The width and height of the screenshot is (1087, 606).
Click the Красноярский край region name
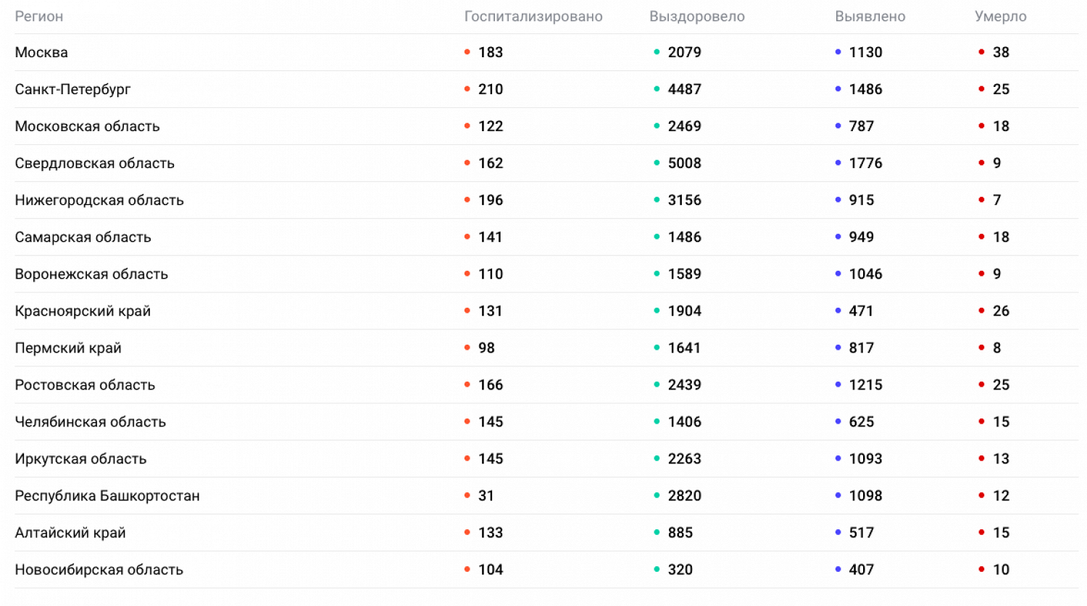(x=83, y=311)
